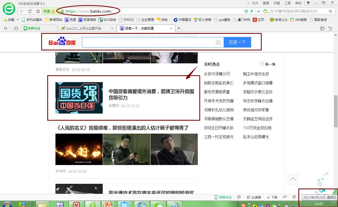
Task: Switch to hao123 tab
Action: pyautogui.click(x=83, y=28)
